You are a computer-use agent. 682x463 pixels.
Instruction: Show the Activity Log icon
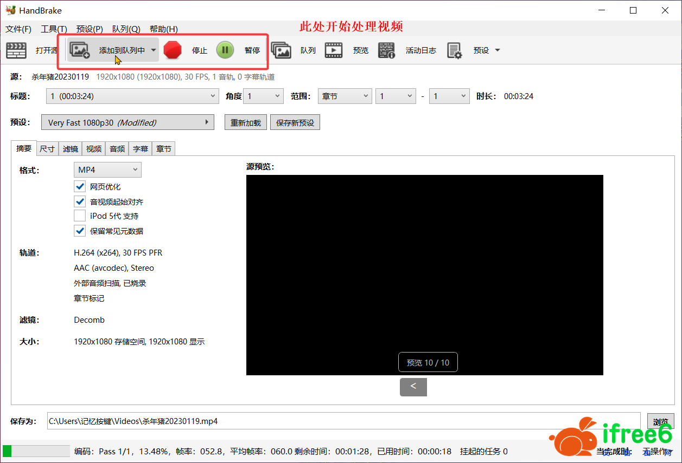(x=386, y=50)
